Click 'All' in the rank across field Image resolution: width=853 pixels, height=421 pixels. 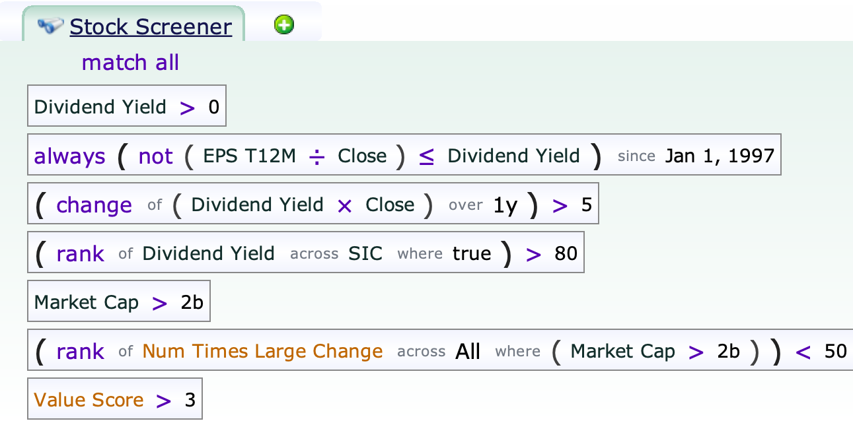tap(468, 351)
